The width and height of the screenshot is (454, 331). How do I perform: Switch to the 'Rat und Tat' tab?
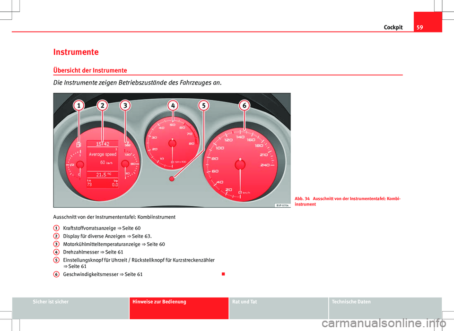tap(279, 308)
